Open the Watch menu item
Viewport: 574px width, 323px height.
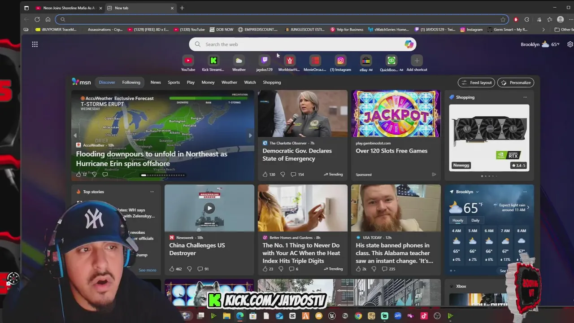[x=250, y=83]
